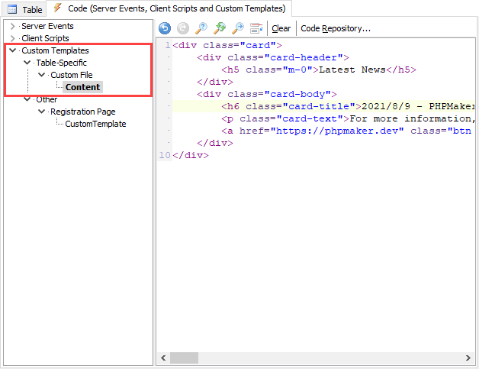
Task: Select the CustomTemplate tree item
Action: (x=95, y=124)
